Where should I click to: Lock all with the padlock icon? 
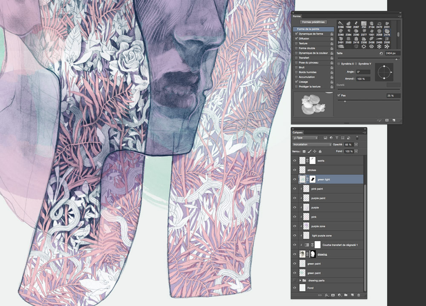[x=320, y=151]
